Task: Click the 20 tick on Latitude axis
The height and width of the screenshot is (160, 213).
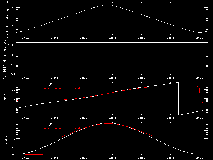Action: click(x=14, y=130)
